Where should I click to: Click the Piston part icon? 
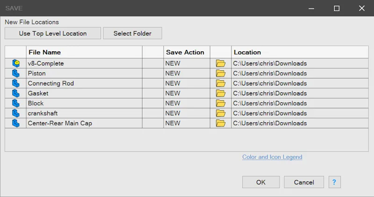click(x=16, y=73)
